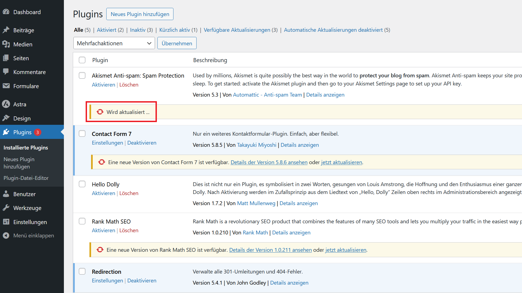Check the Rank Math SEO checkbox
Screen dimensions: 522x293
point(82,221)
